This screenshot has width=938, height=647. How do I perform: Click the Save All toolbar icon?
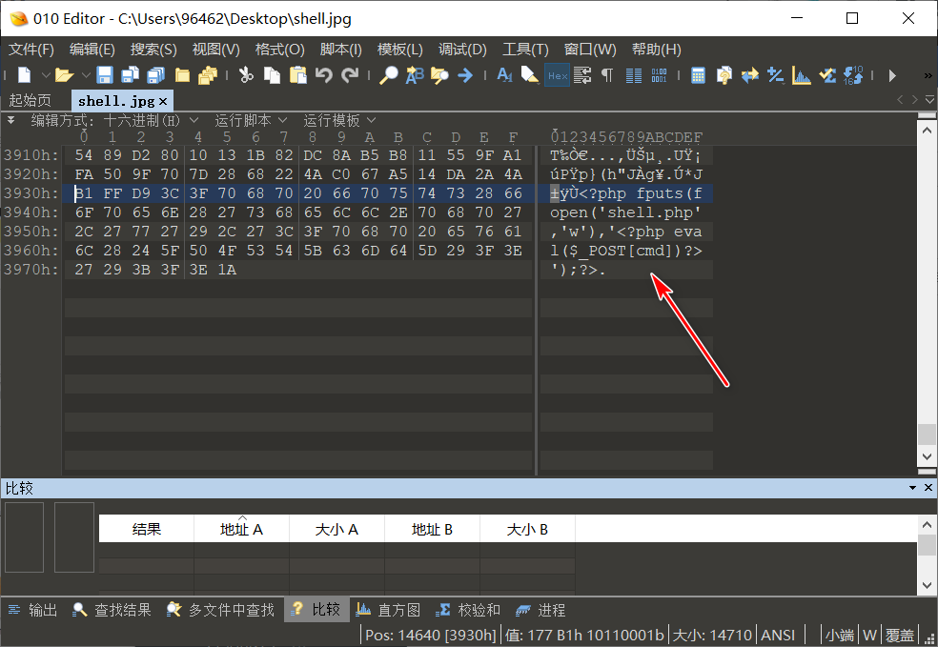(x=155, y=74)
